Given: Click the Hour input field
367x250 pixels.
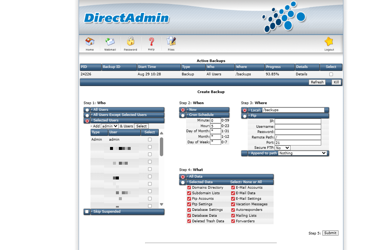Looking at the screenshot, I should click(215, 126).
